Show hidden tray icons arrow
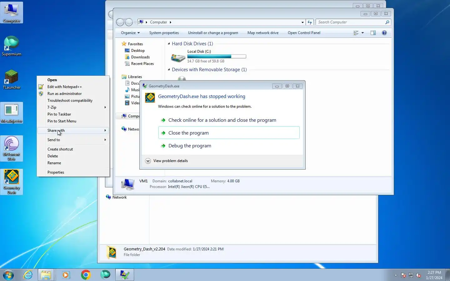This screenshot has width=450, height=281. pos(396,275)
